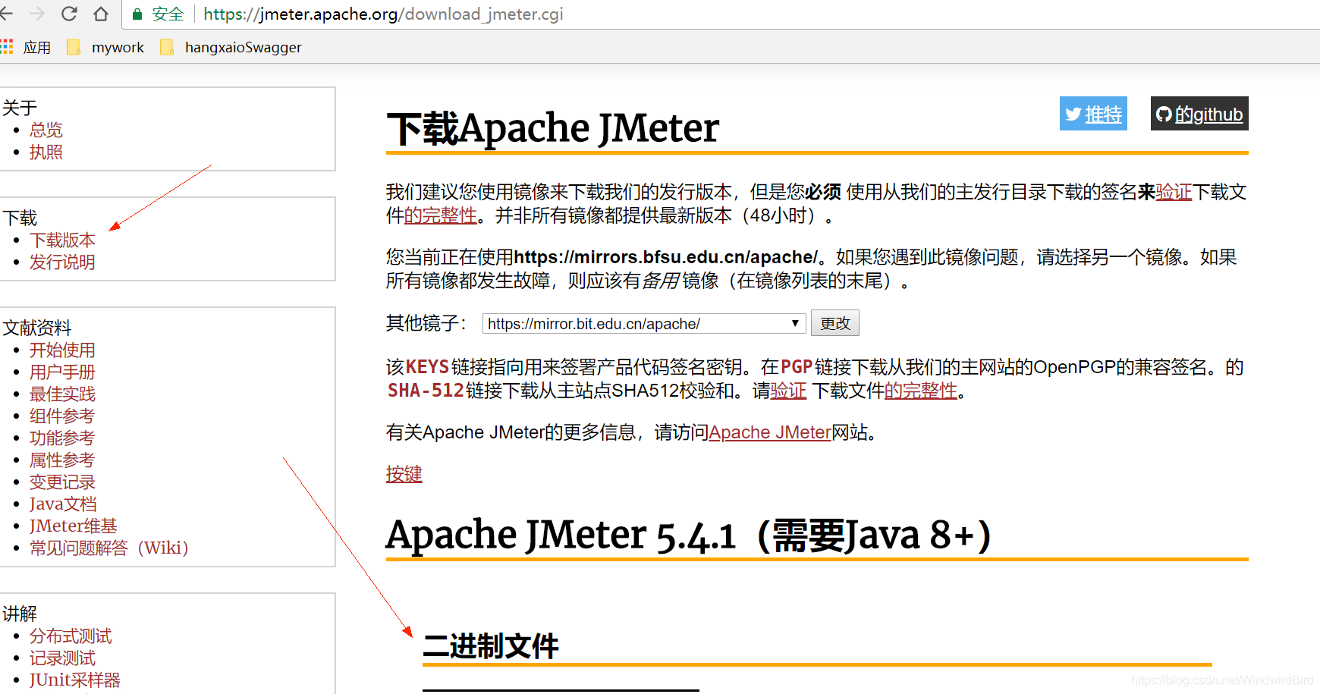This screenshot has width=1320, height=694.
Task: Click the red SHA-512 keyword text
Action: (426, 391)
